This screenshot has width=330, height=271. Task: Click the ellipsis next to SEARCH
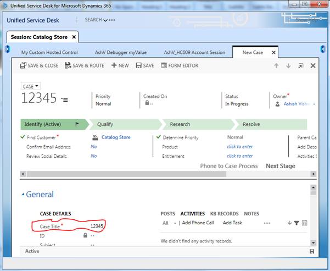pos(112,20)
